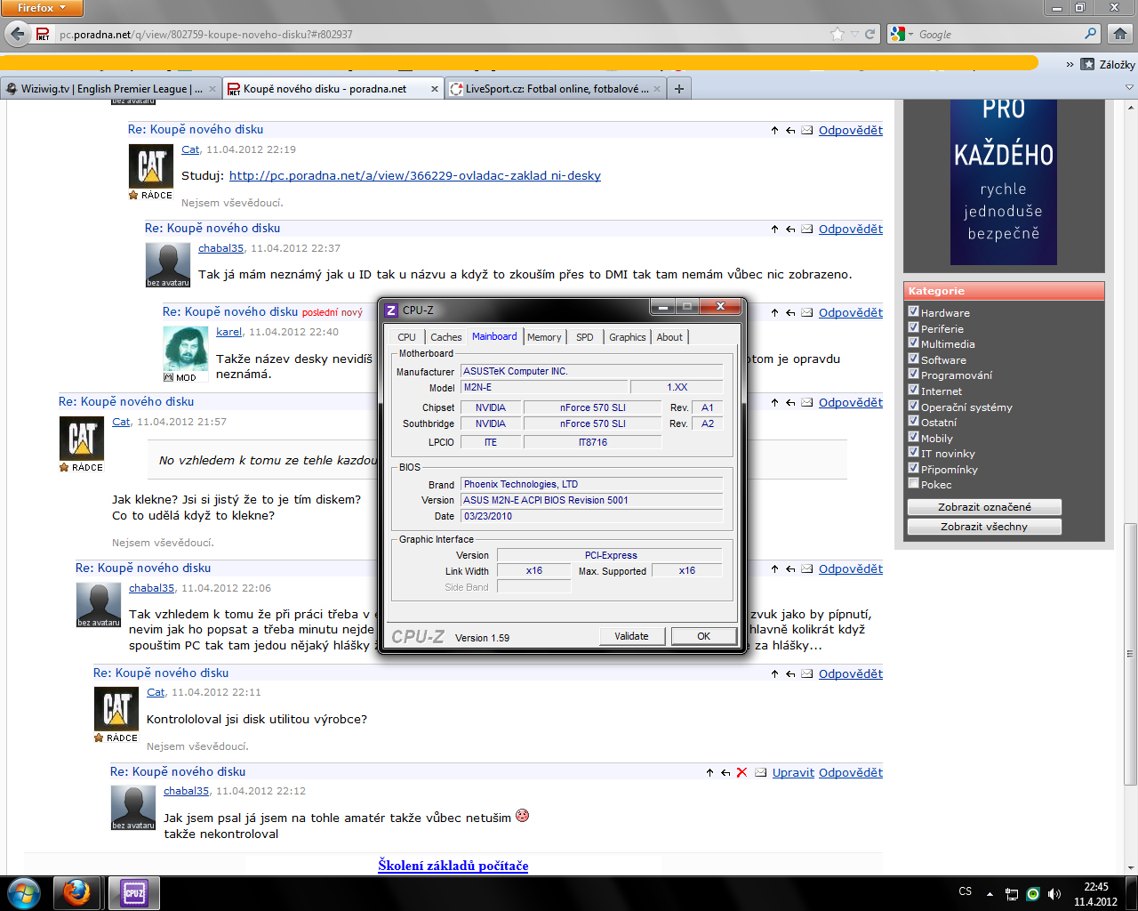Toggle the Multimedia category checkbox
This screenshot has height=911, width=1138.
point(913,343)
